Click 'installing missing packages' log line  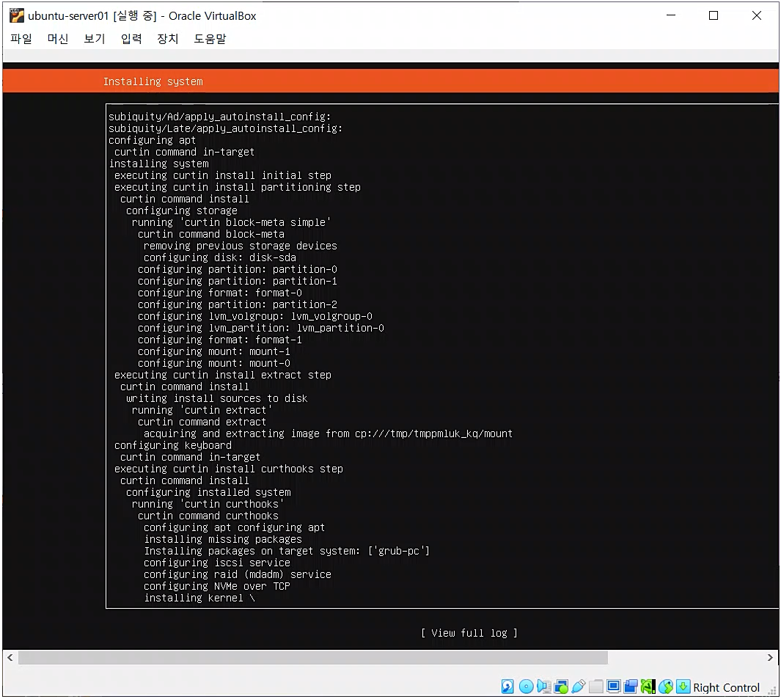pos(223,539)
